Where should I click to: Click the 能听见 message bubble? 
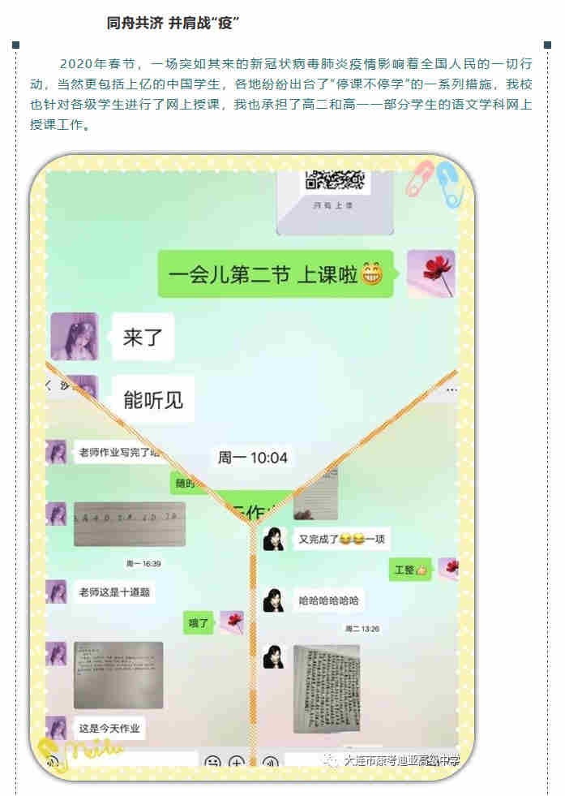[153, 399]
